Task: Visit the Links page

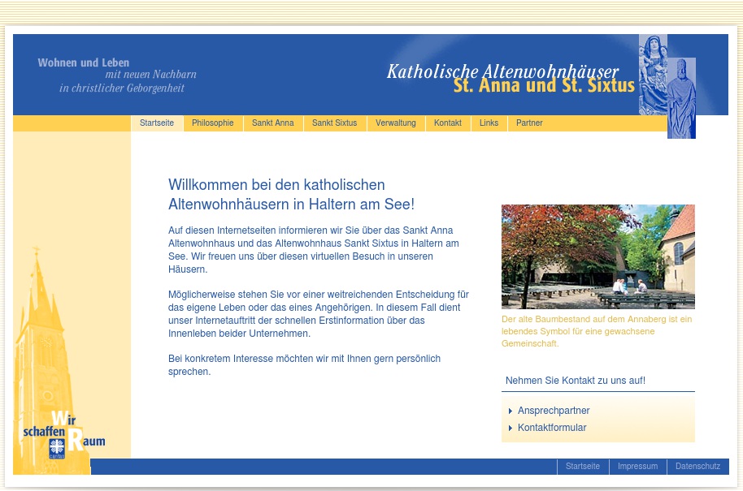Action: 489,123
